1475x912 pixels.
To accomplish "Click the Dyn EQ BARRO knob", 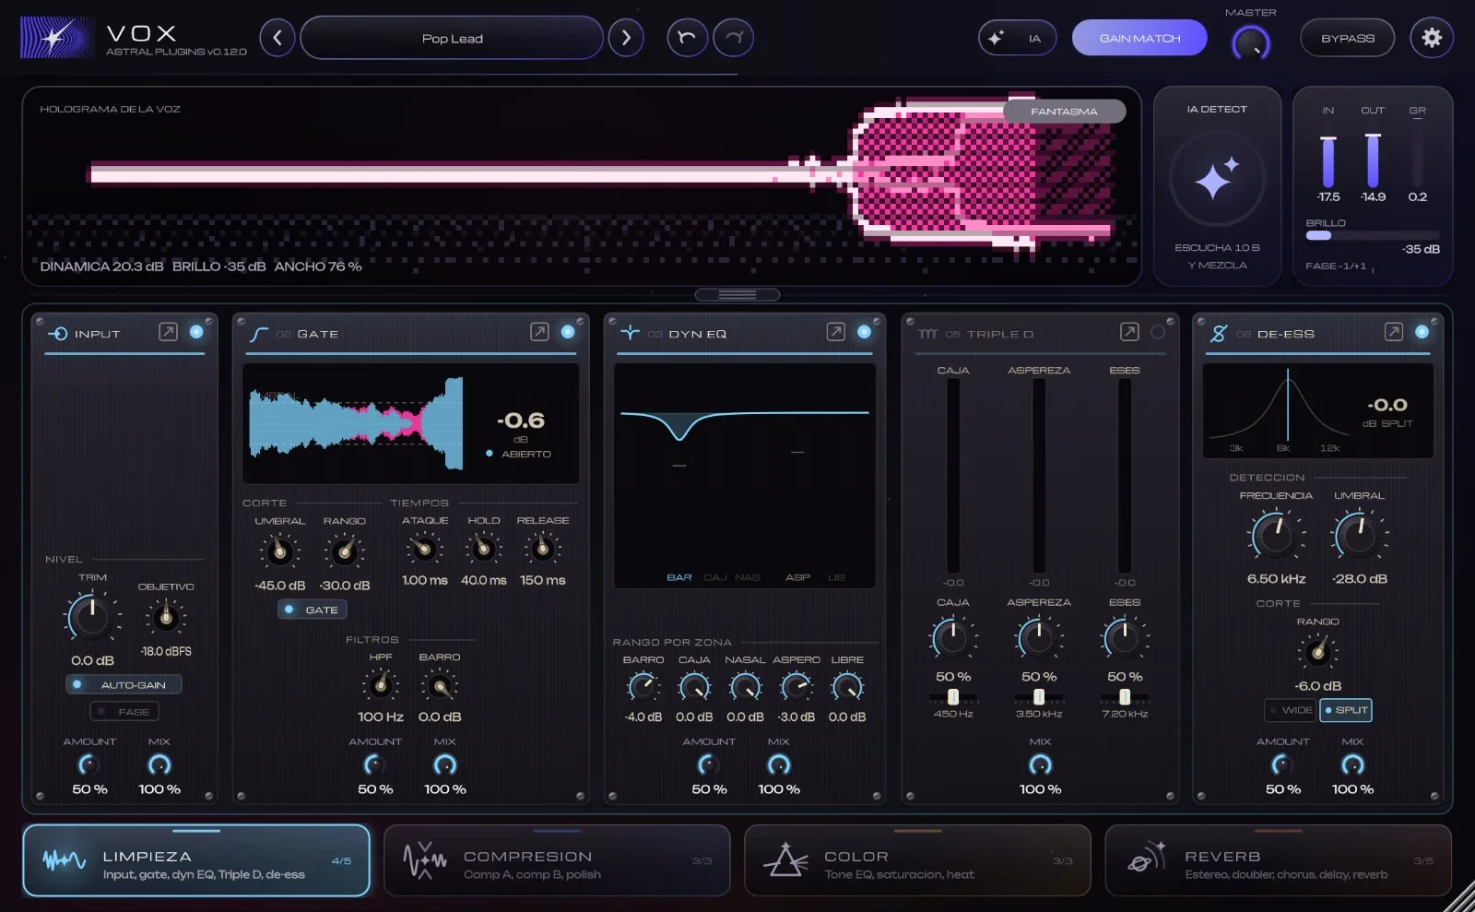I will coord(643,687).
